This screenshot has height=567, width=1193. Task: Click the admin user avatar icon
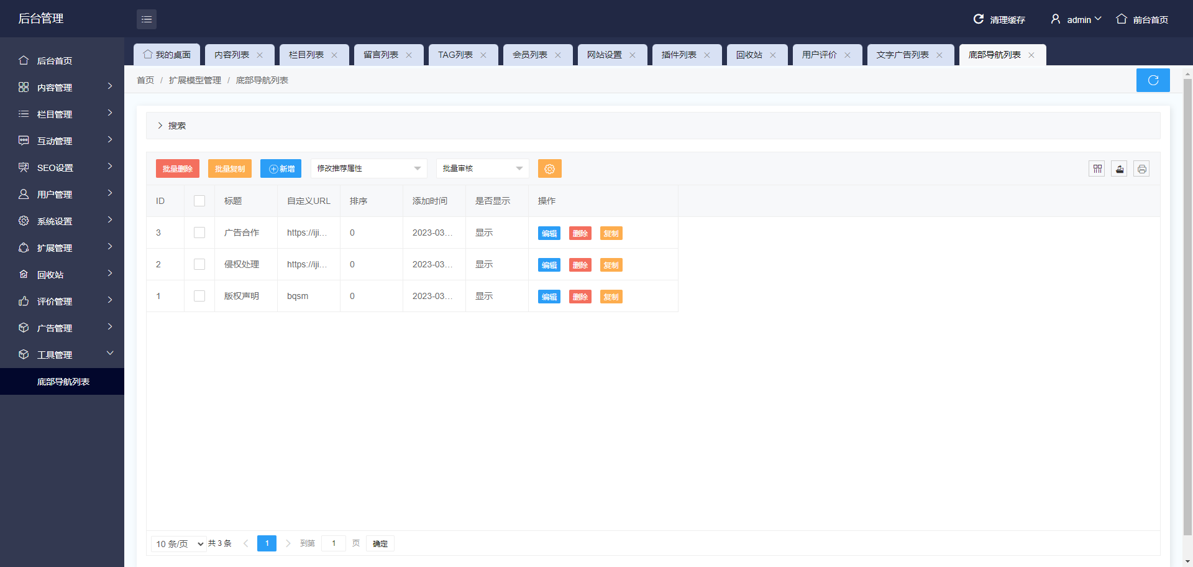1055,19
